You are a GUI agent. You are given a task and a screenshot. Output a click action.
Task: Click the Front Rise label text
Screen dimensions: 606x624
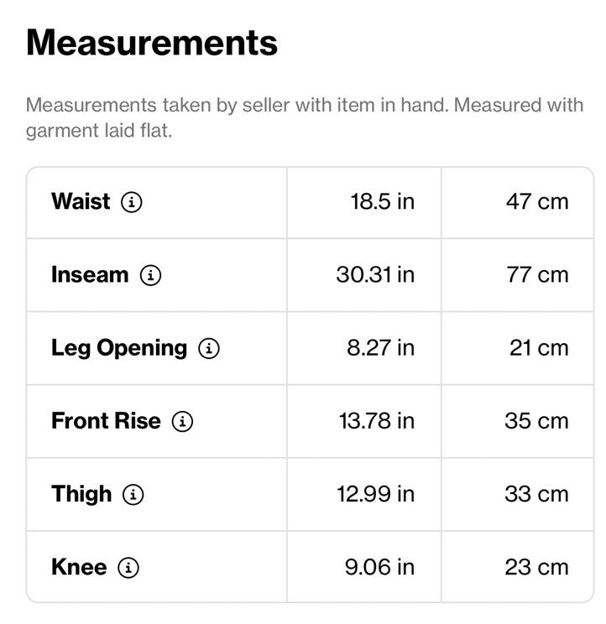point(106,421)
